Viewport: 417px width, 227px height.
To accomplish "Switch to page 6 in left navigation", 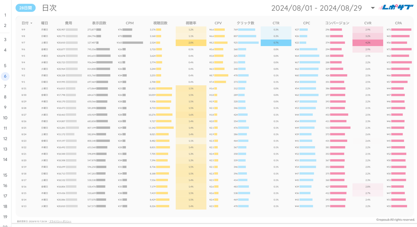I will (x=5, y=76).
